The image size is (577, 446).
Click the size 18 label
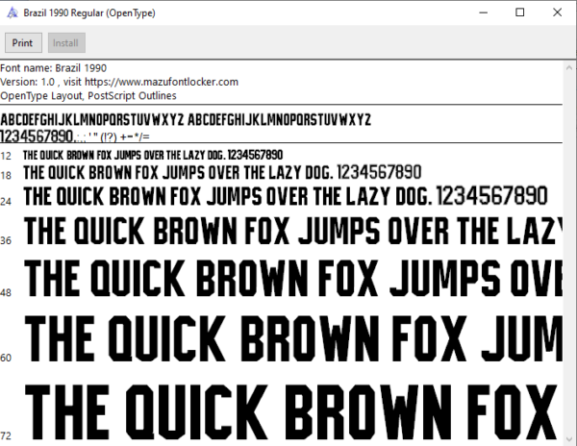[6, 175]
